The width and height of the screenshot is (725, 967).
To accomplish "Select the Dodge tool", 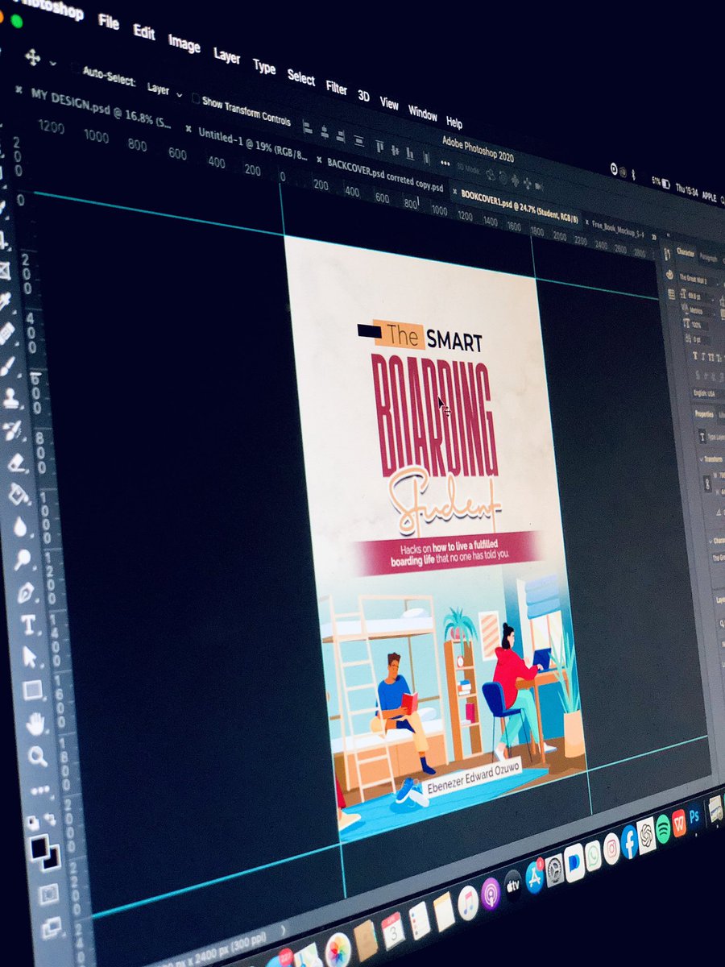I will [23, 560].
